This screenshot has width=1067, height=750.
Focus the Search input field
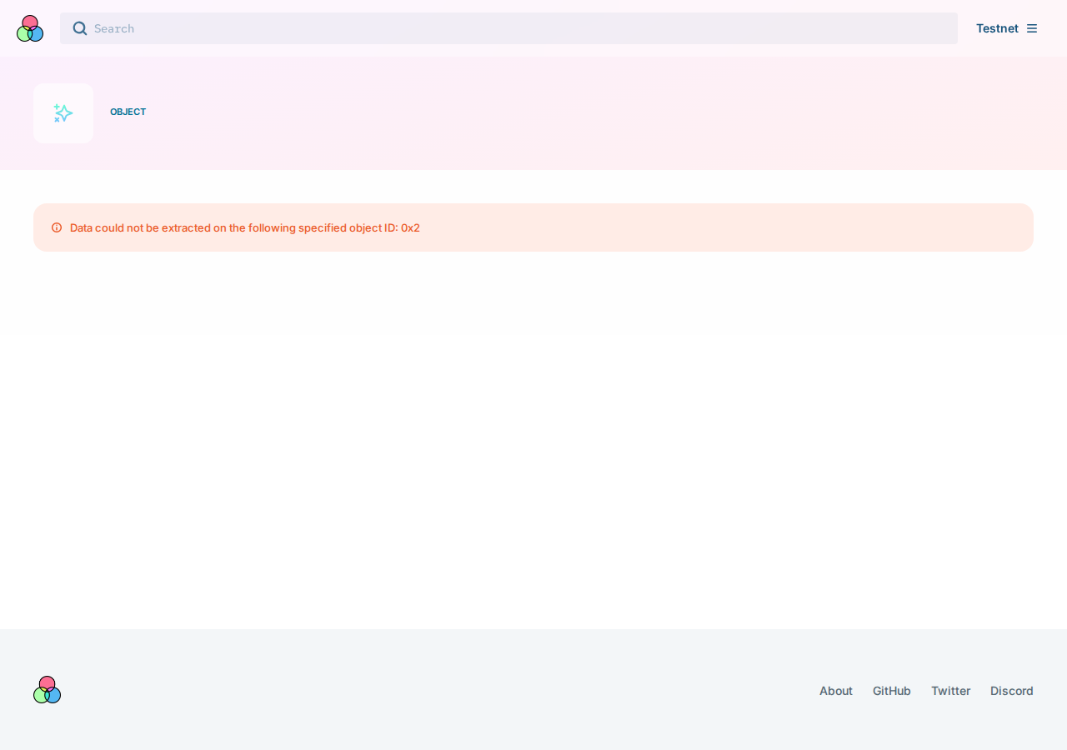(x=508, y=28)
